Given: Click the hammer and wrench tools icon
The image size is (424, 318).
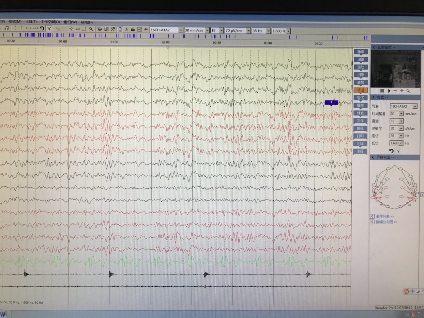Looking at the screenshot, I should pyautogui.click(x=113, y=29).
